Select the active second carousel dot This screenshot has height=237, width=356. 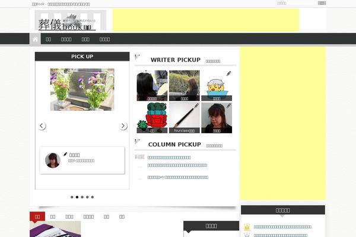77,197
